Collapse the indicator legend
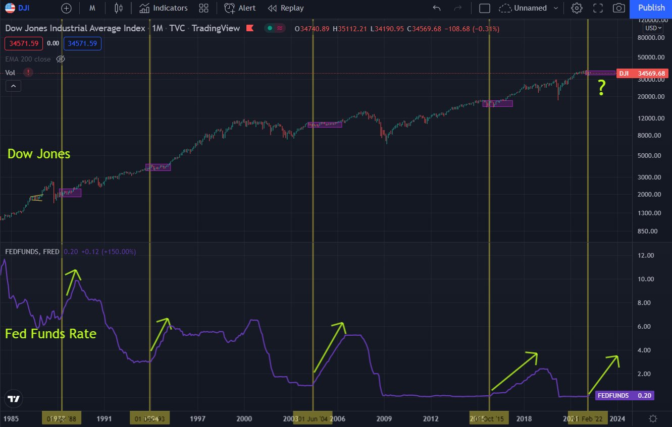672x427 pixels. pos(13,86)
